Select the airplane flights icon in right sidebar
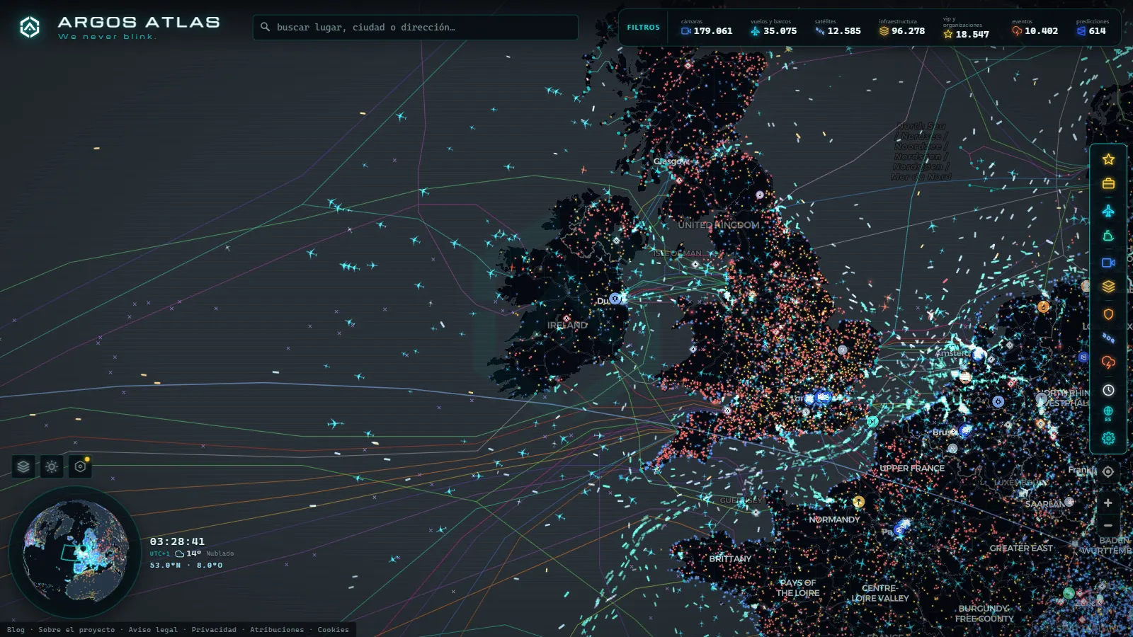Screen dimensions: 1133x637 click(1108, 211)
